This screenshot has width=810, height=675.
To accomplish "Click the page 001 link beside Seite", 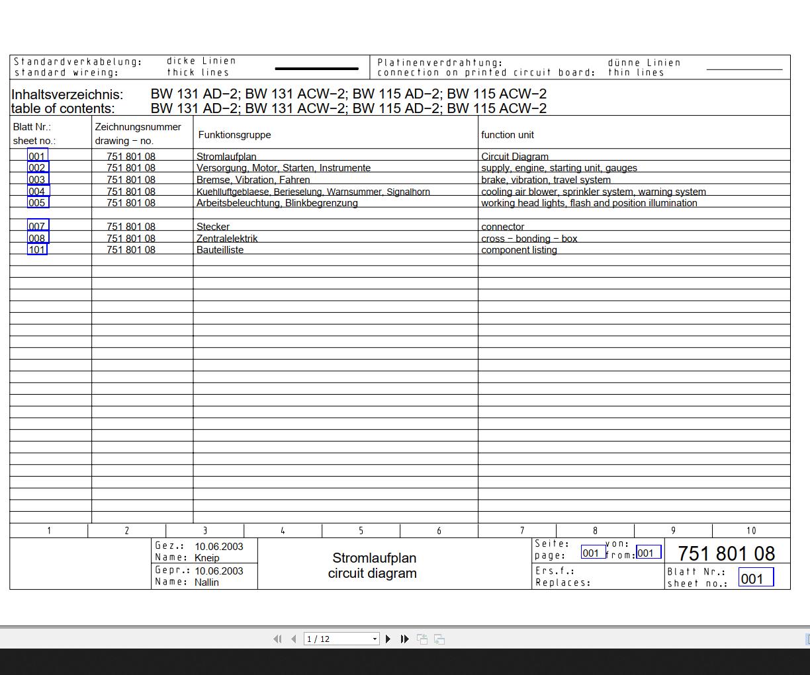I will (592, 552).
